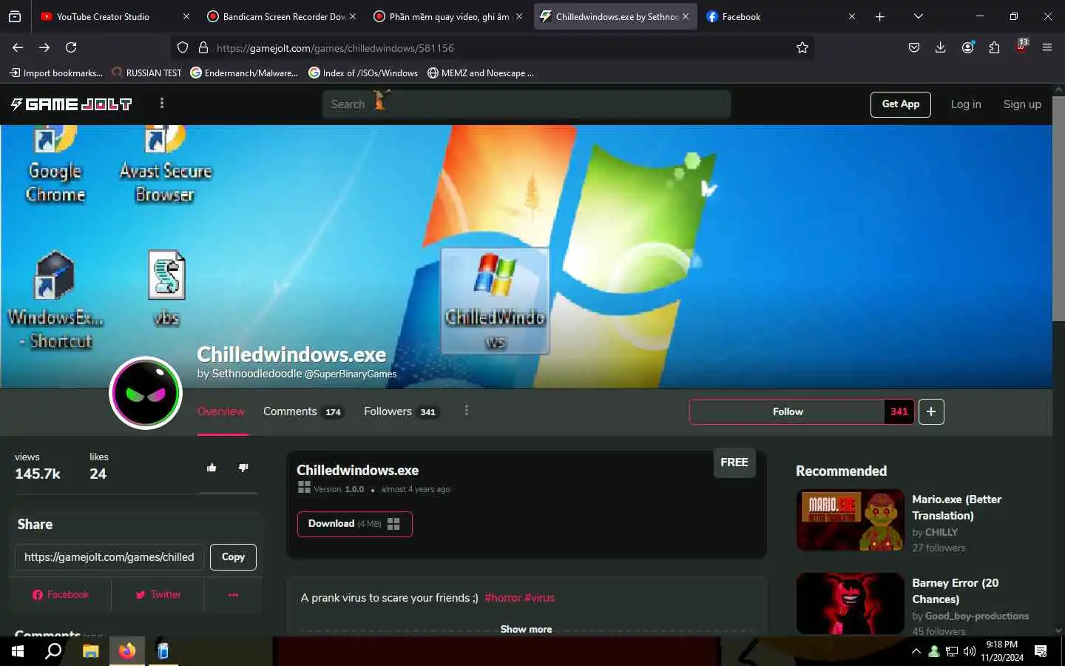Viewport: 1065px width, 666px height.
Task: Click the @SuperBinaryGames developer link
Action: (x=351, y=374)
